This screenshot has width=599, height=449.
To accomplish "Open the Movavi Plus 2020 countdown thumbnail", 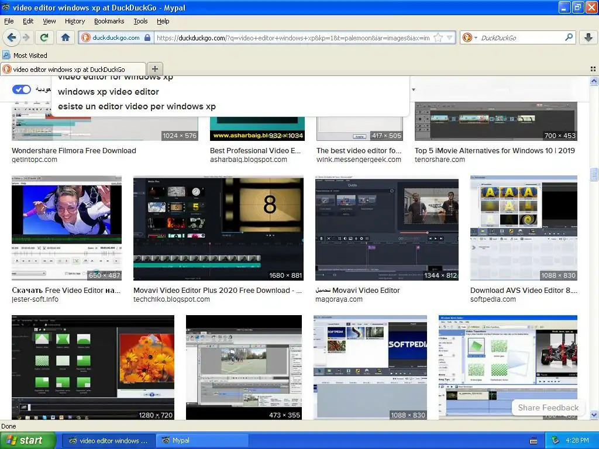I will tap(218, 228).
